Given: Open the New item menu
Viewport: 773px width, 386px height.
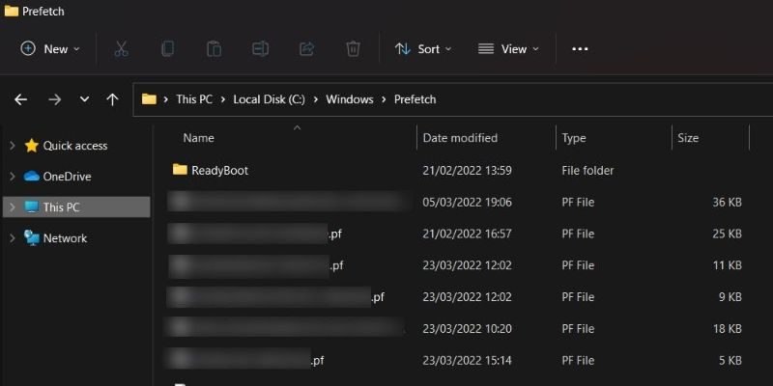Looking at the screenshot, I should point(50,49).
